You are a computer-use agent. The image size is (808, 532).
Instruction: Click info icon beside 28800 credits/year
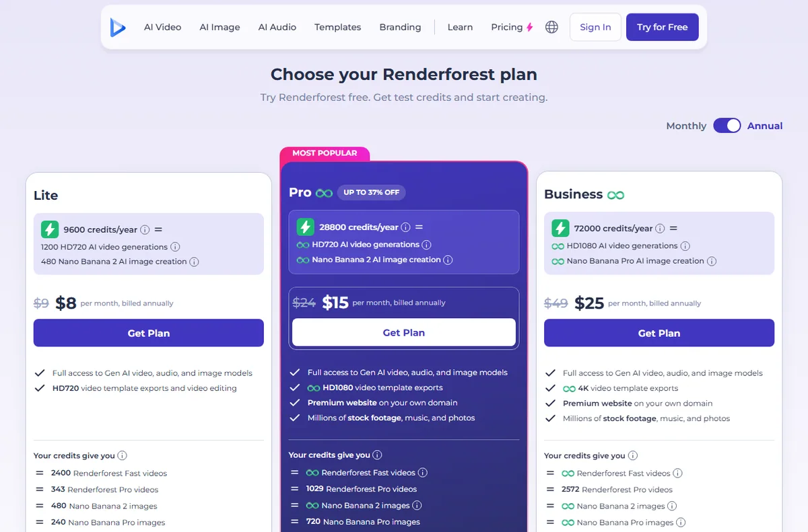(406, 227)
